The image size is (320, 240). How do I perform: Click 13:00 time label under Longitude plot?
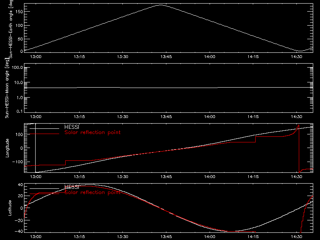(36, 177)
